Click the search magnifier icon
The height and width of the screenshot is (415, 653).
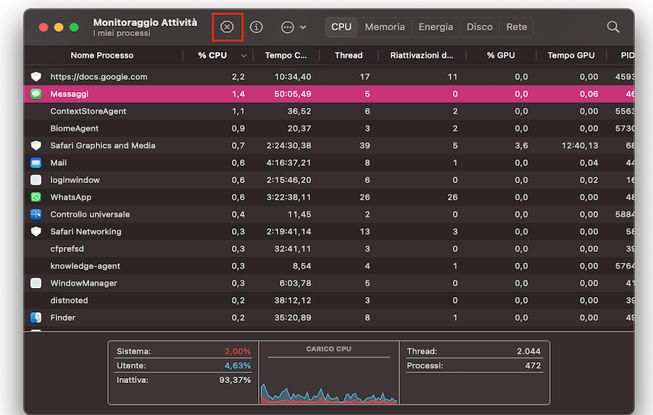pyautogui.click(x=612, y=27)
